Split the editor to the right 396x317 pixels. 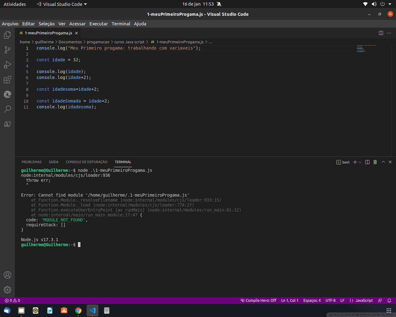pyautogui.click(x=381, y=33)
